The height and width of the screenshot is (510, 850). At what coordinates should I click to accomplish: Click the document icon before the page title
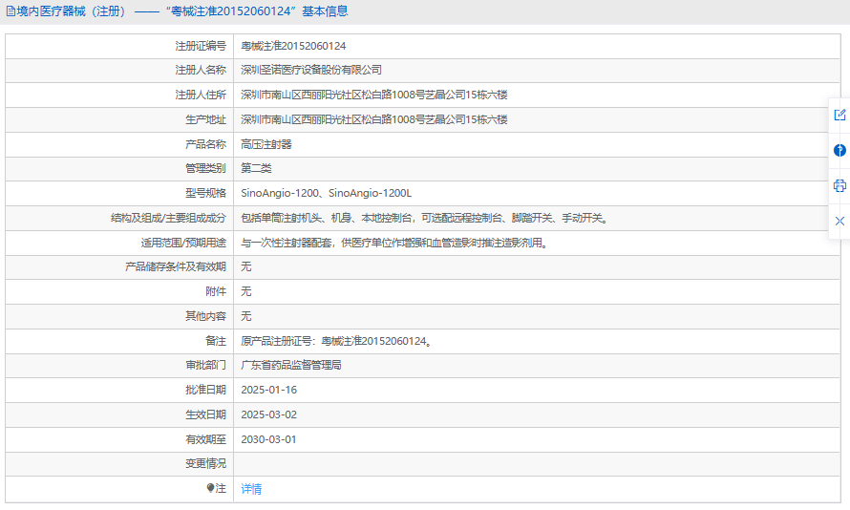point(11,11)
